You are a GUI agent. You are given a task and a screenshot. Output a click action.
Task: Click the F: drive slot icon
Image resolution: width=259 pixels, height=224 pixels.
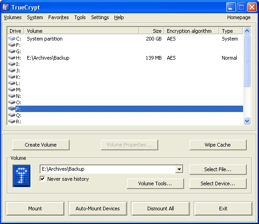(12, 45)
